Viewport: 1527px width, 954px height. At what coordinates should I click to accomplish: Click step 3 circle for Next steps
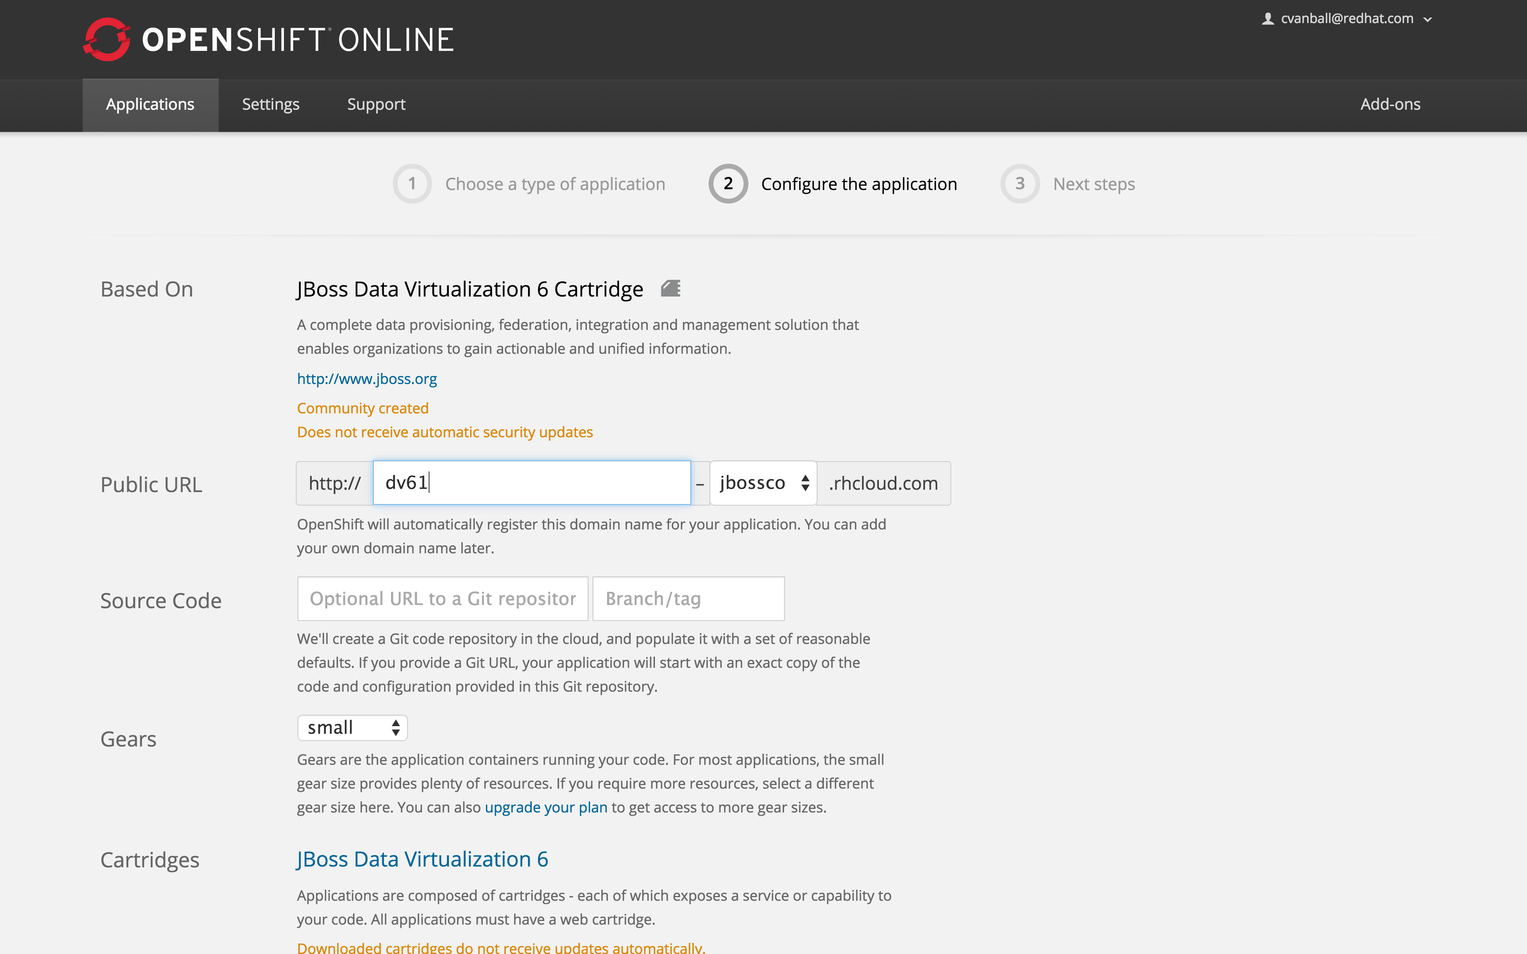coord(1019,184)
